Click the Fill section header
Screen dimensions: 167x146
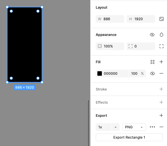tap(98, 62)
